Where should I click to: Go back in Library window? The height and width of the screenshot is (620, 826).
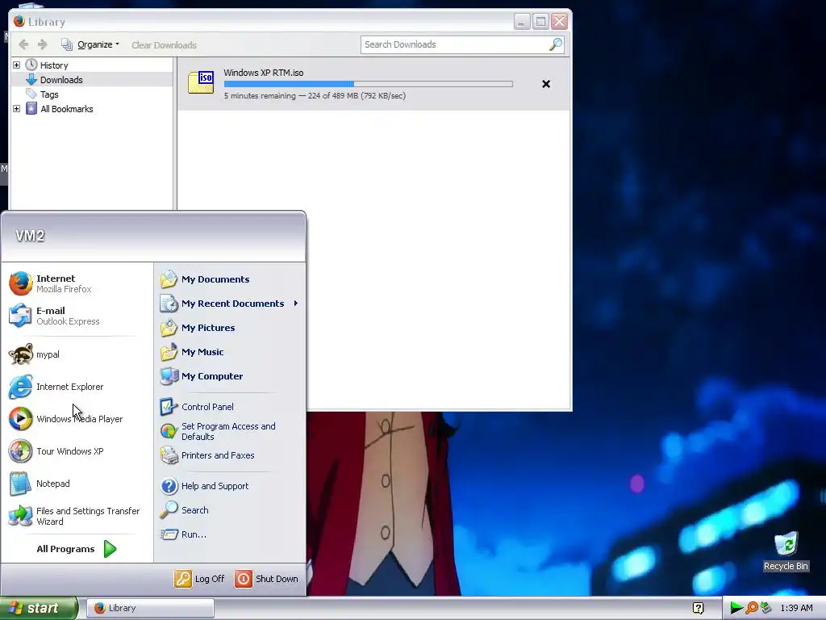23,45
